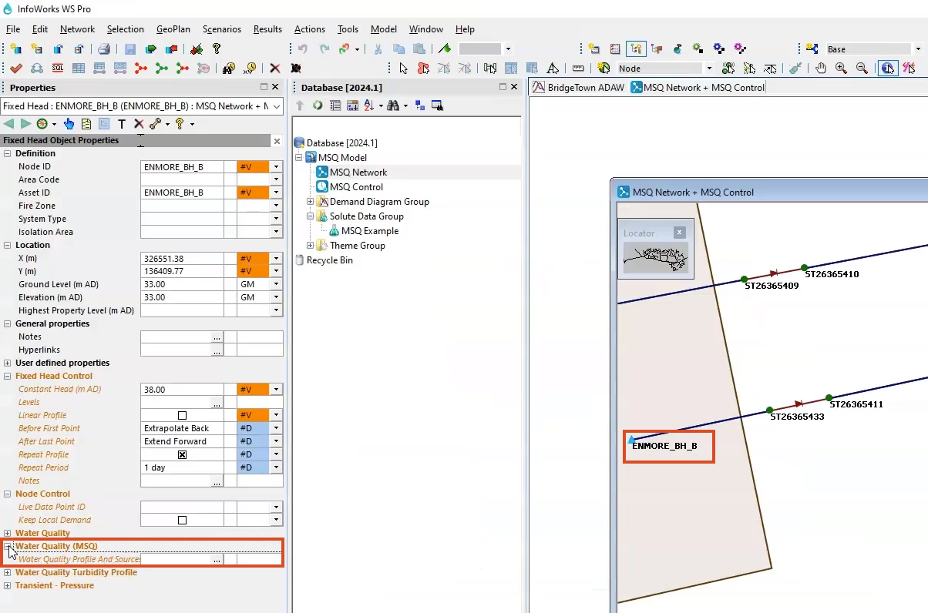Click the Properties panel green forward arrow
This screenshot has width=928, height=613.
25,123
